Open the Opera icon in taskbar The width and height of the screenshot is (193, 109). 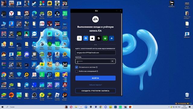tap(71, 107)
